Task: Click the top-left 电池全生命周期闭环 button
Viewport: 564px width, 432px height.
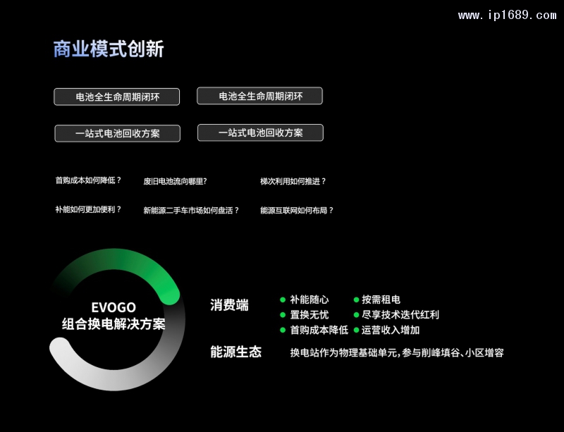Action: 116,97
